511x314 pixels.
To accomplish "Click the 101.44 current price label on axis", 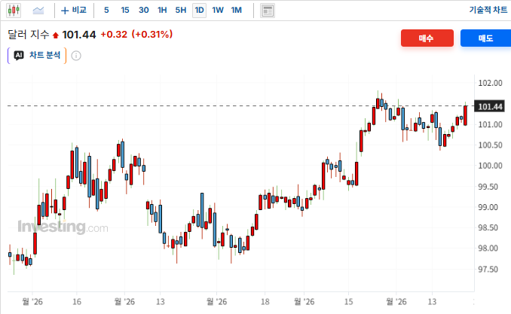I will (x=490, y=106).
